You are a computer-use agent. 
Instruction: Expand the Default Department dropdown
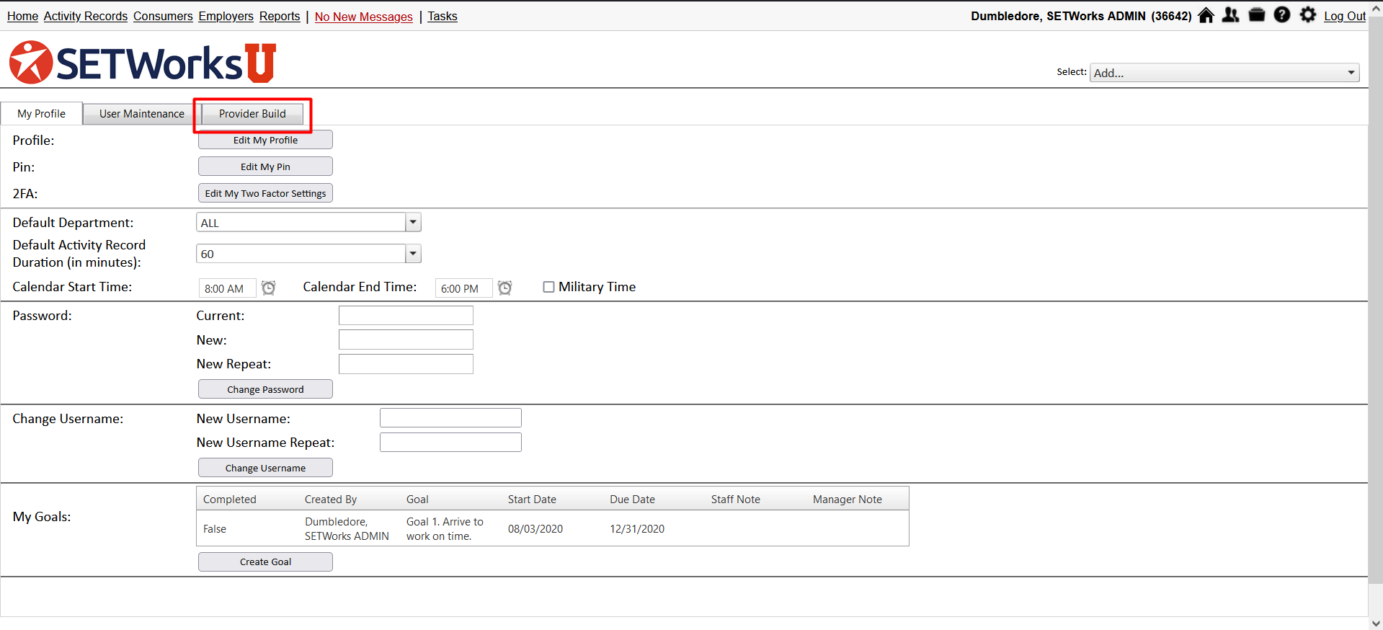tap(413, 223)
